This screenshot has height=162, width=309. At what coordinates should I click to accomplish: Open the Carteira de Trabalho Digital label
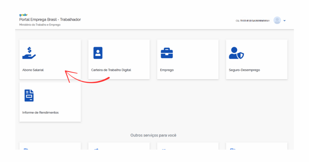[111, 70]
